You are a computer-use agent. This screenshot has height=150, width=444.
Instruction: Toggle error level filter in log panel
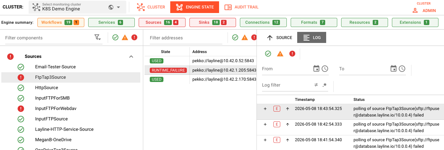click(292, 54)
